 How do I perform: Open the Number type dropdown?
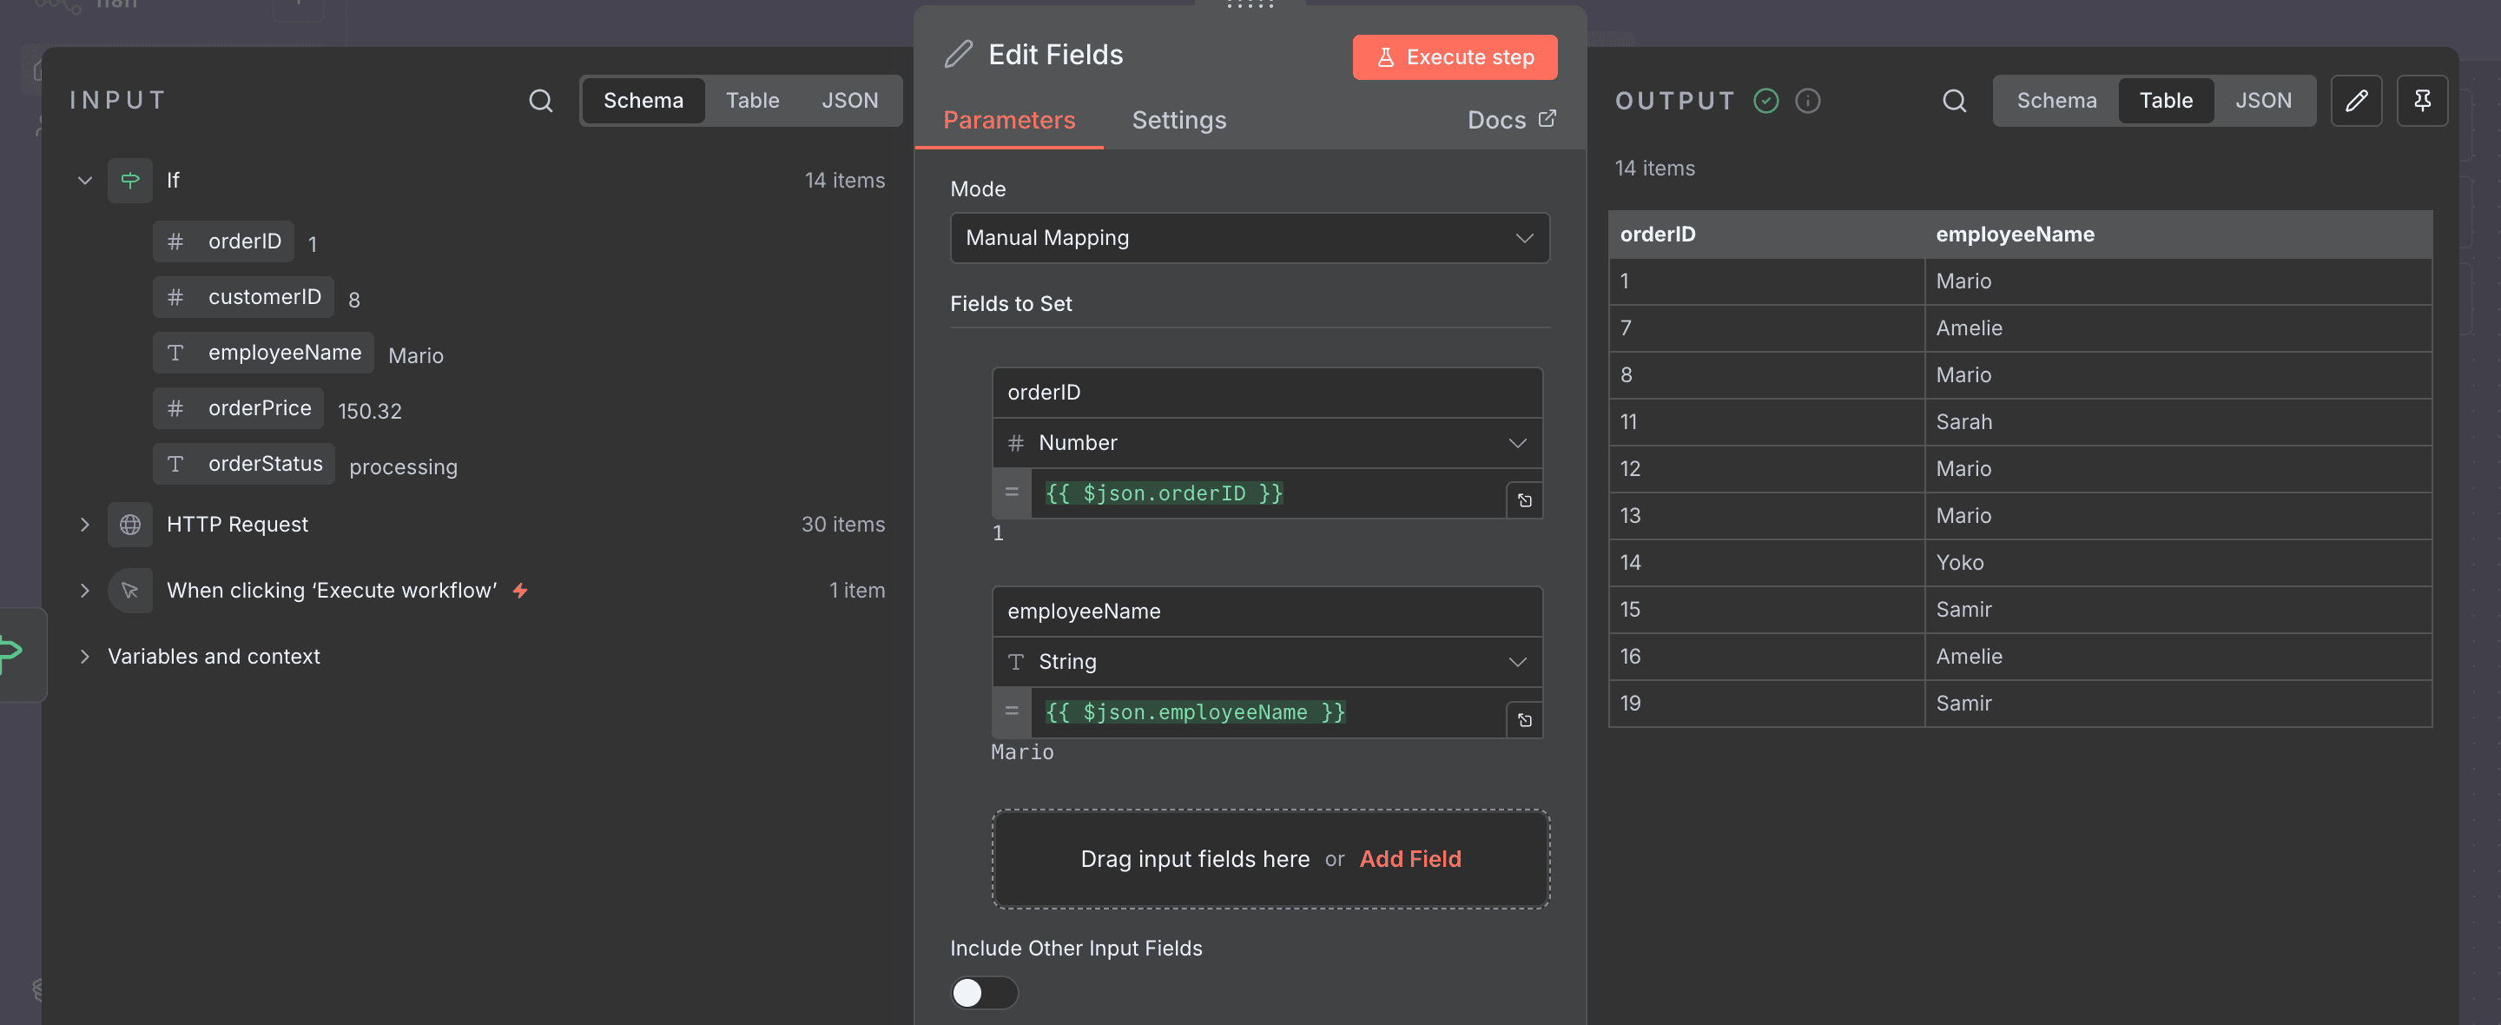(x=1267, y=443)
